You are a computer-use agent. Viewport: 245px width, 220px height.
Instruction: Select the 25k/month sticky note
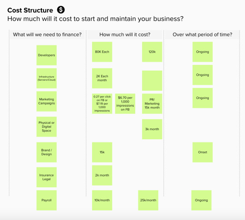click(x=148, y=200)
